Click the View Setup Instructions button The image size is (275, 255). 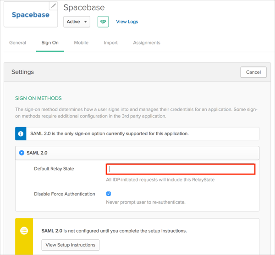coord(71,245)
